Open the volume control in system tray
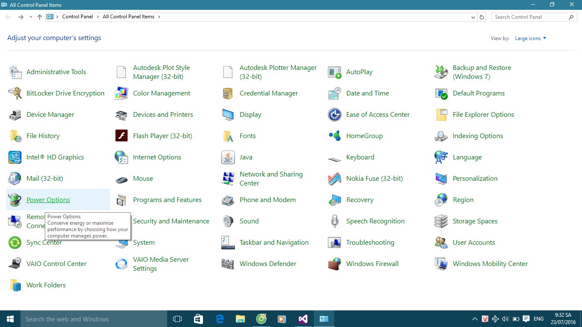 click(505, 319)
